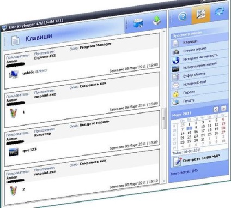231x208 pixels.
Task: Click the clear logs bin icon
Action: pyautogui.click(x=138, y=23)
